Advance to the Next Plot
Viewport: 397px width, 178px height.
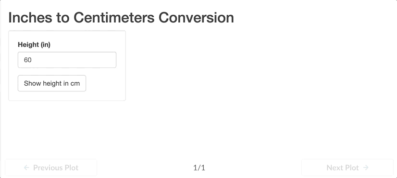347,167
